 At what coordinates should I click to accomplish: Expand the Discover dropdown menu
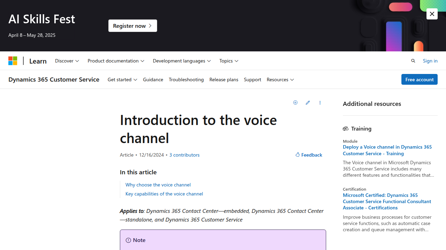(67, 61)
